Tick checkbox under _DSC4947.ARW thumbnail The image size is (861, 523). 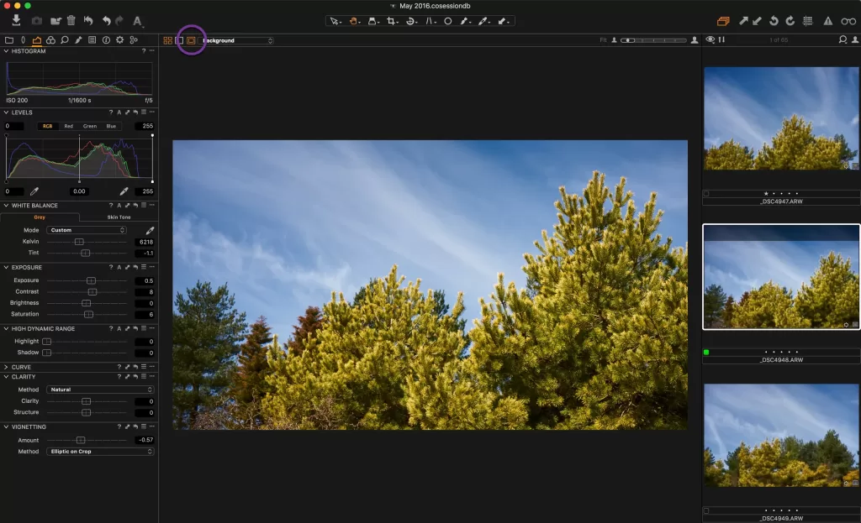[x=706, y=193]
